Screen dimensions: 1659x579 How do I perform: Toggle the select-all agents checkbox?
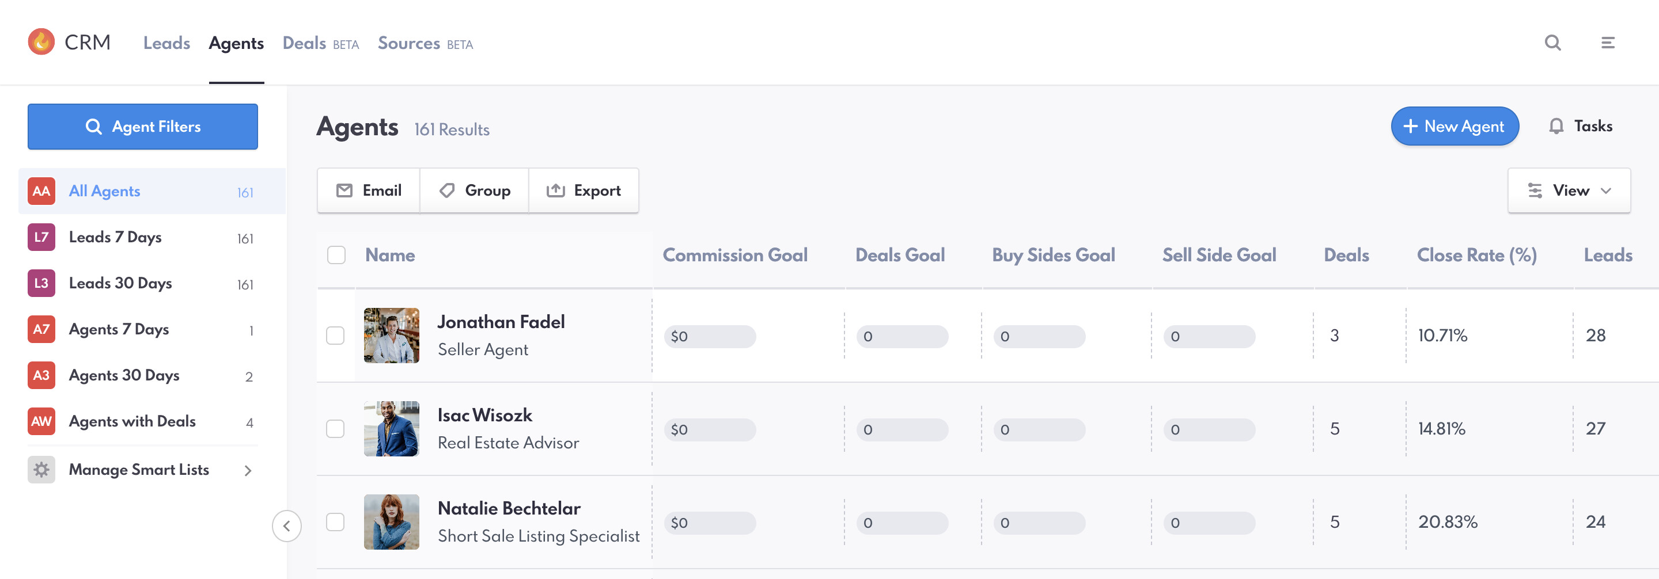336,256
